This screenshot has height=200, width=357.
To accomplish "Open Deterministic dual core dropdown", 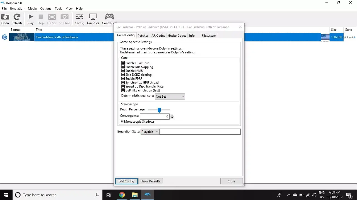I will [170, 96].
